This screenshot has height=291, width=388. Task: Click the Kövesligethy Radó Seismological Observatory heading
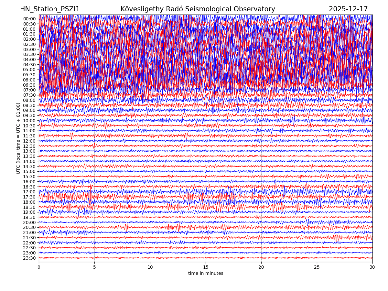198,9
